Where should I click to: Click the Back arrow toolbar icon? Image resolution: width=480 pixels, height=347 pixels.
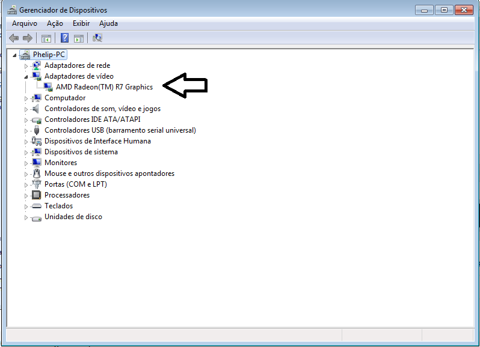coord(14,38)
